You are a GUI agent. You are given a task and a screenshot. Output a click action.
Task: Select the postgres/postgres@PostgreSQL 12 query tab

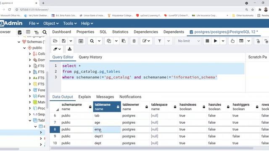pyautogui.click(x=224, y=32)
